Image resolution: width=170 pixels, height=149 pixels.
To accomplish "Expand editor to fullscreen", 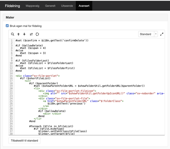I will coord(162,34).
